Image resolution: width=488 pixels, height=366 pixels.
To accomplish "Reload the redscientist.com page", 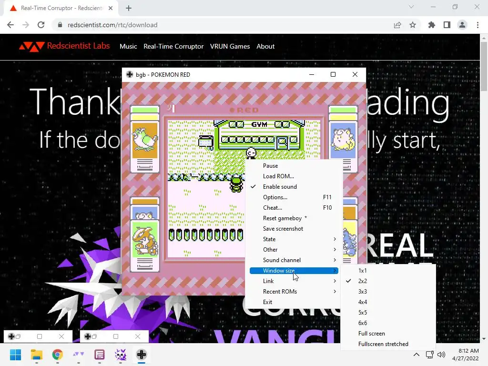I will (41, 25).
